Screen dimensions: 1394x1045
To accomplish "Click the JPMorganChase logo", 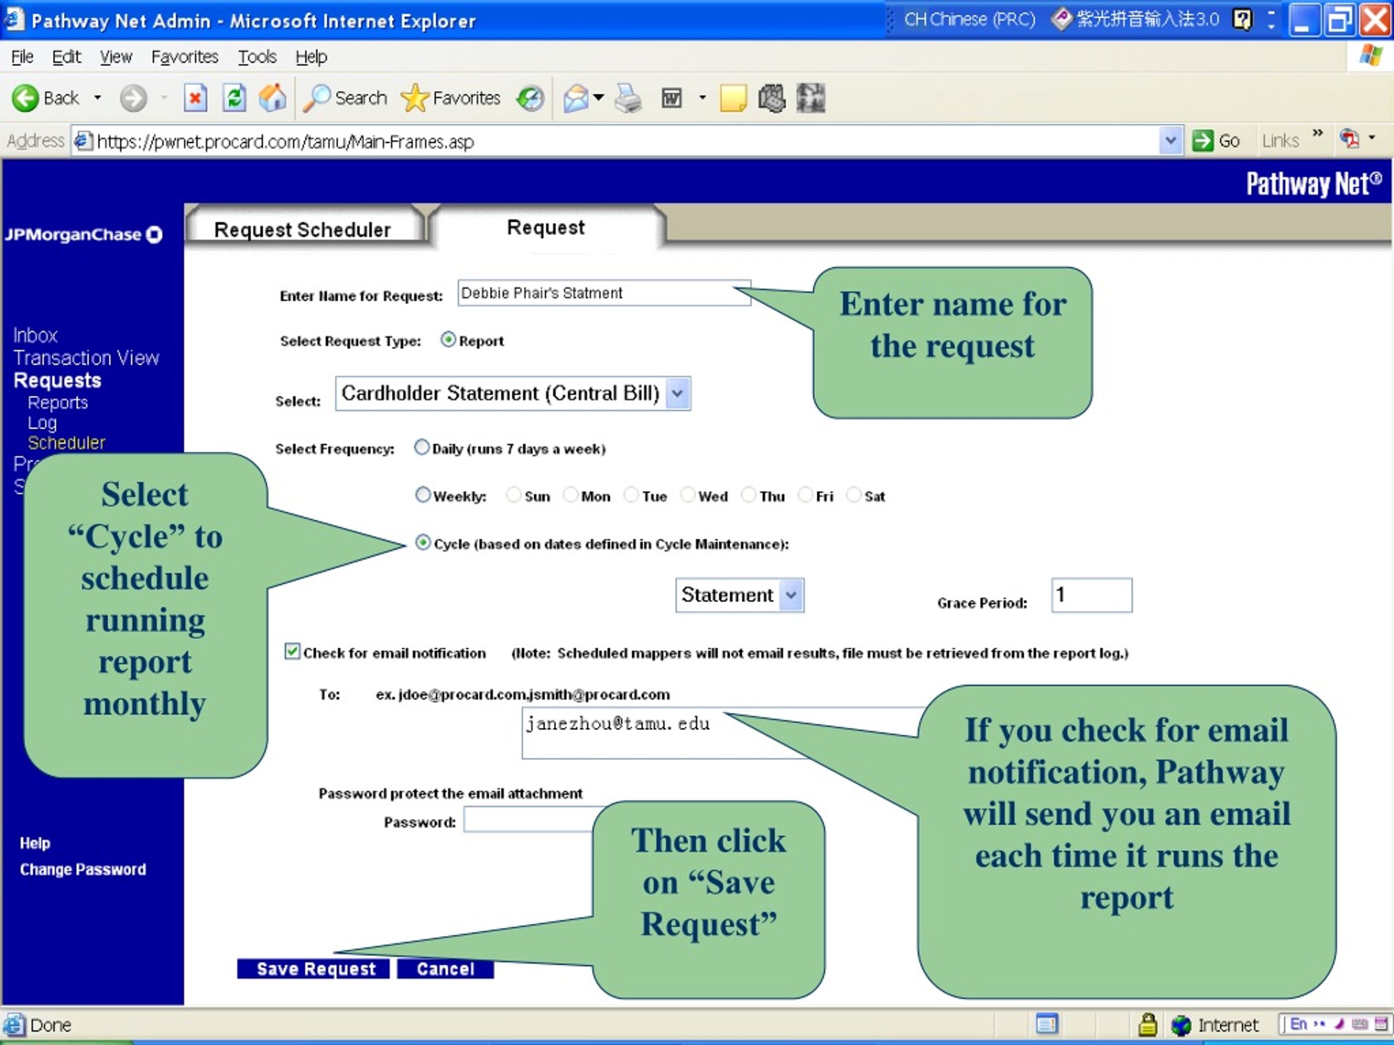I will pos(84,235).
